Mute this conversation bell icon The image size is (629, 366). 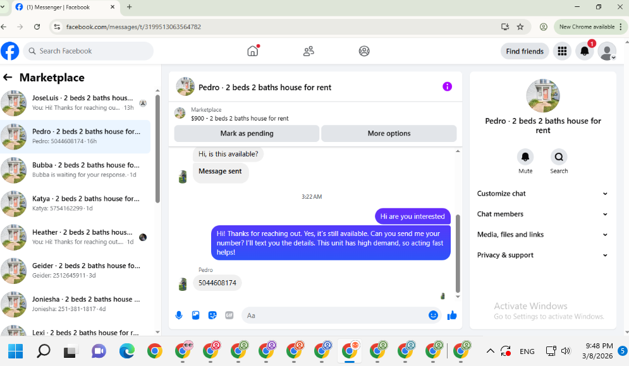525,157
